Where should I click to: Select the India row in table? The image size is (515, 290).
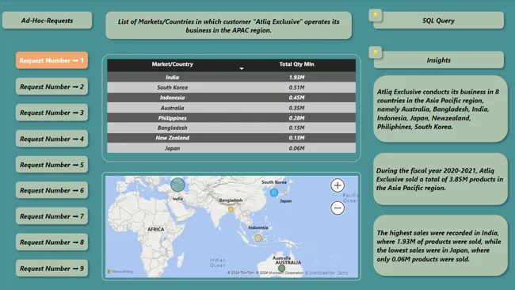click(231, 77)
